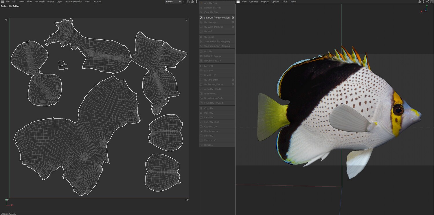Select the hand pan icon in UV editor
This screenshot has height=215, width=434.
pos(192,2)
